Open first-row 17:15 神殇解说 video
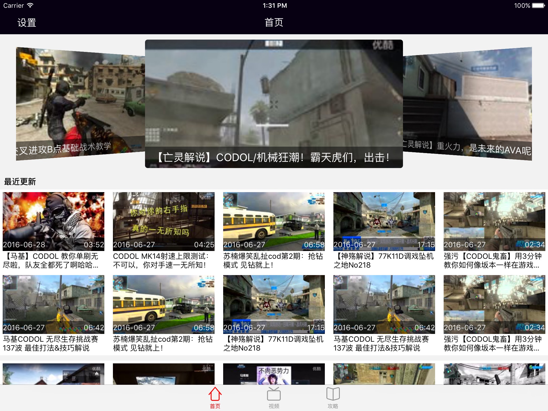The width and height of the screenshot is (548, 411). pyautogui.click(x=384, y=221)
